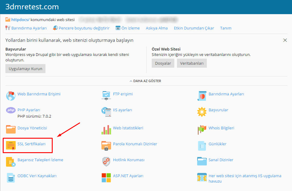Image resolution: width=292 pixels, height=191 pixels.
Task: Collapse section with Daha Az Göster
Action: 145,81
